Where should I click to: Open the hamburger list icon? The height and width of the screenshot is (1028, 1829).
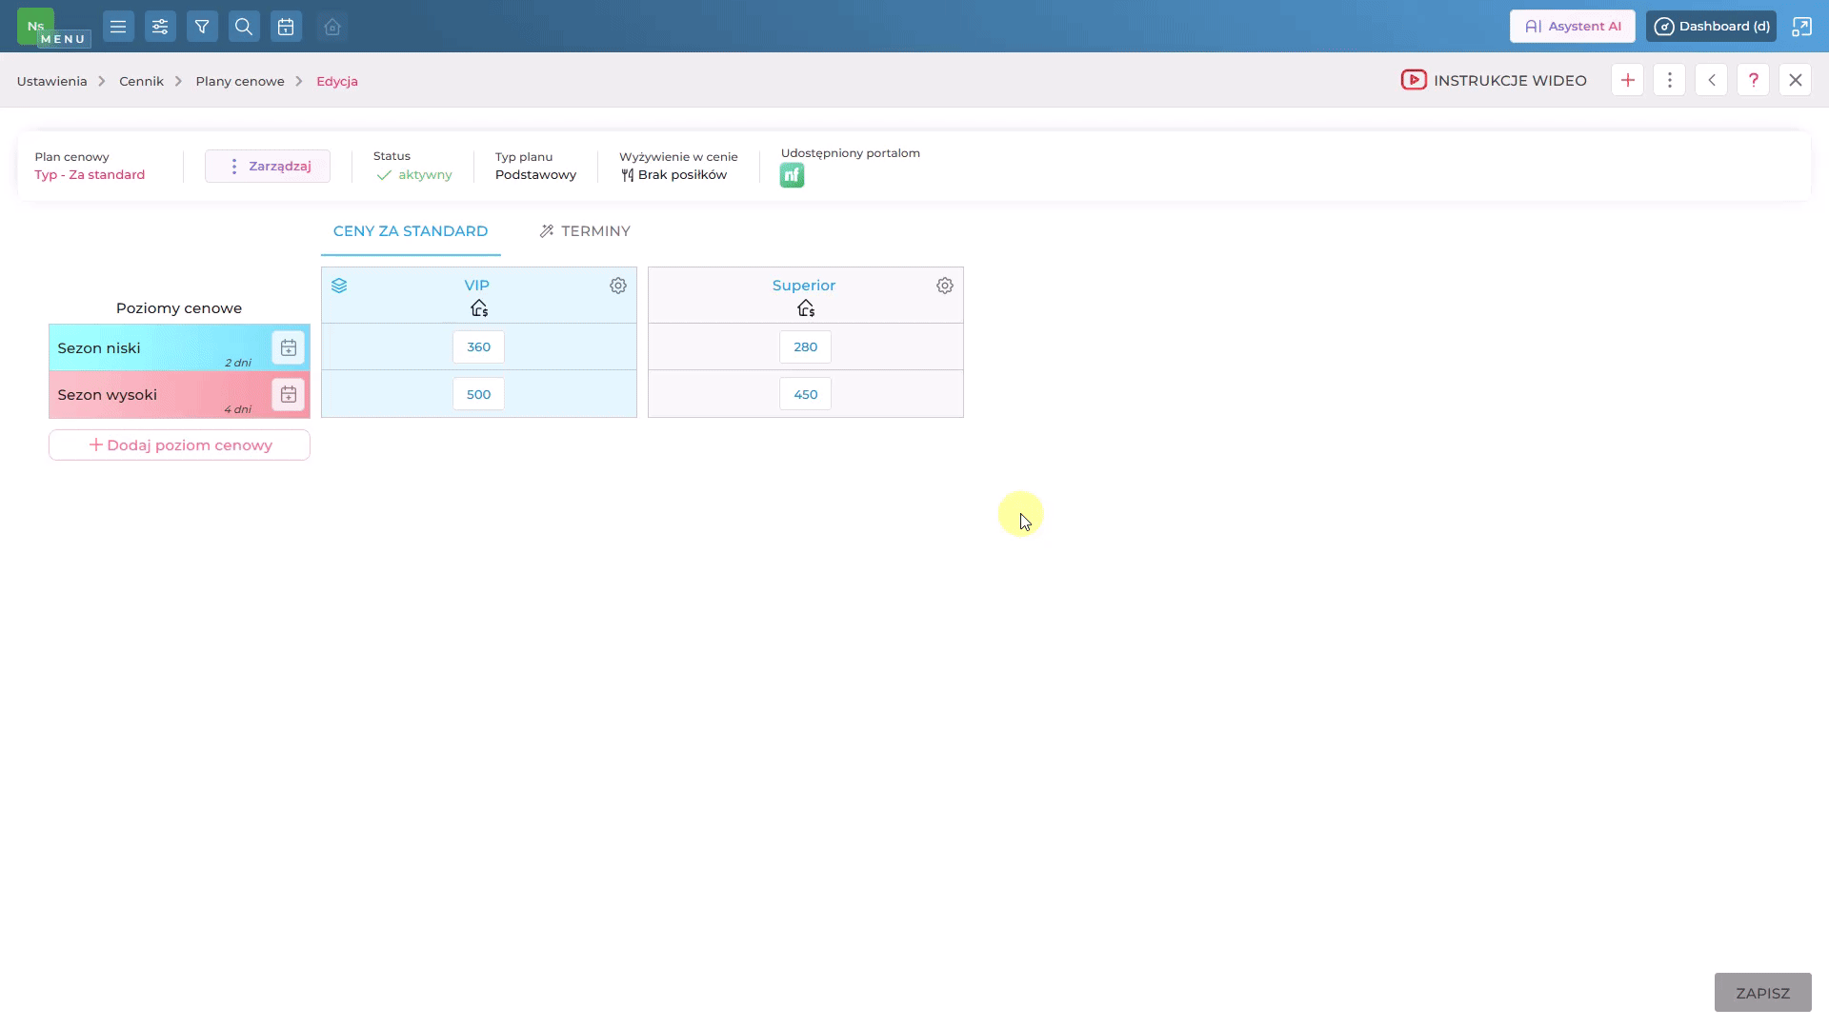point(118,27)
